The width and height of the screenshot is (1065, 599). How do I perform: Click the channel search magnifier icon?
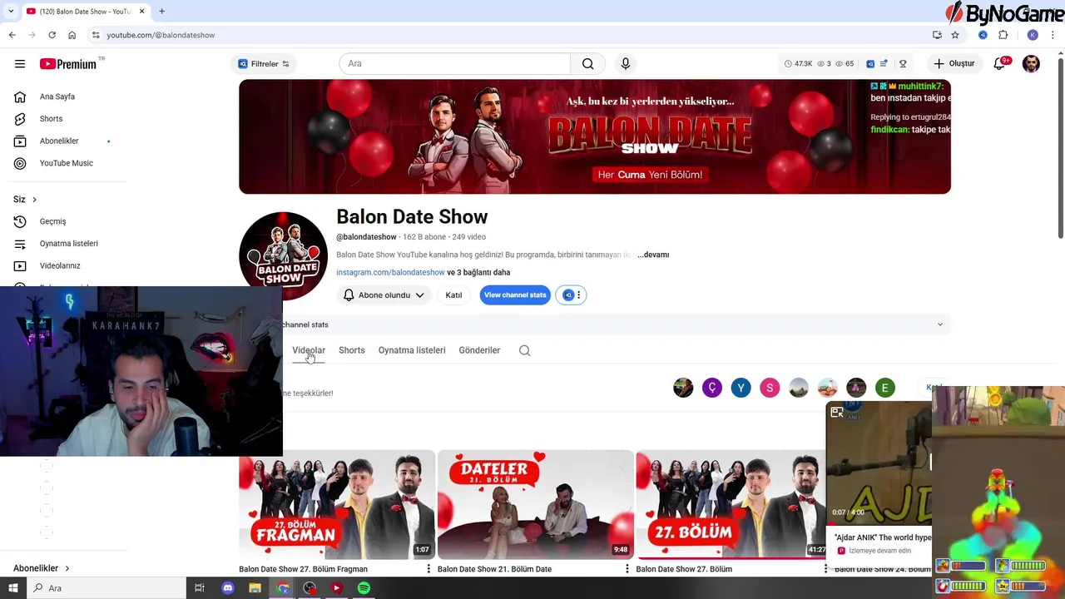[x=525, y=350]
